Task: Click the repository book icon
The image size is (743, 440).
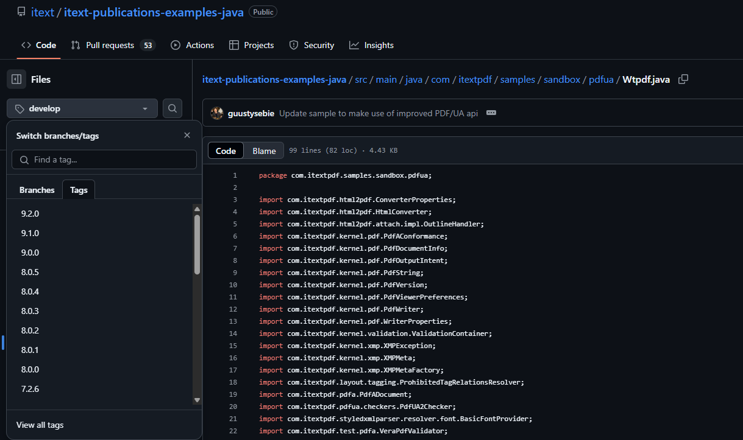Action: (21, 11)
